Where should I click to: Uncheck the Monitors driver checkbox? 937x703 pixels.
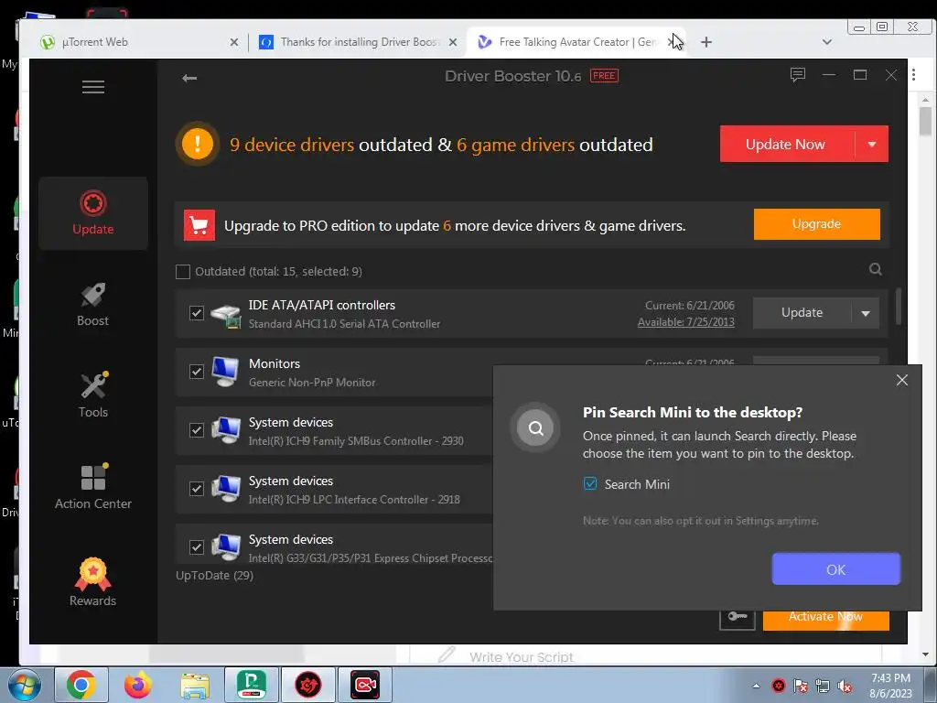(197, 372)
